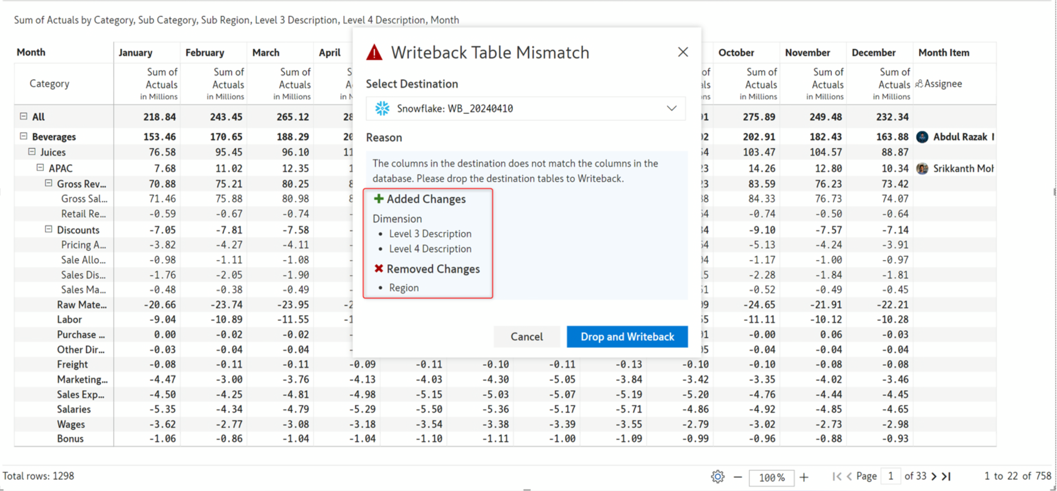Go to the next page
The image size is (1057, 491).
[934, 477]
